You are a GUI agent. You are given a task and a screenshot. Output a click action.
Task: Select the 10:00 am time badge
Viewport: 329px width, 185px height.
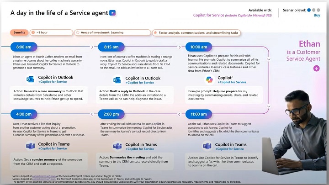point(199,47)
